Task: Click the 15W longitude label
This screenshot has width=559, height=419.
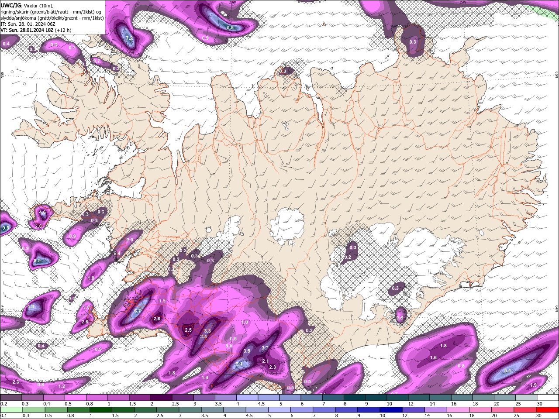Action: pyautogui.click(x=463, y=2)
